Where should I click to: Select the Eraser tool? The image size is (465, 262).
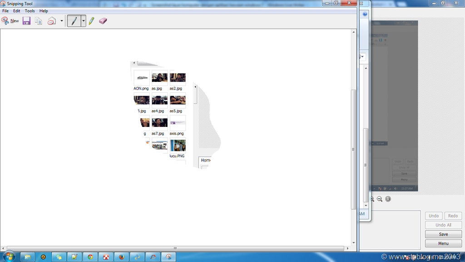(x=103, y=21)
